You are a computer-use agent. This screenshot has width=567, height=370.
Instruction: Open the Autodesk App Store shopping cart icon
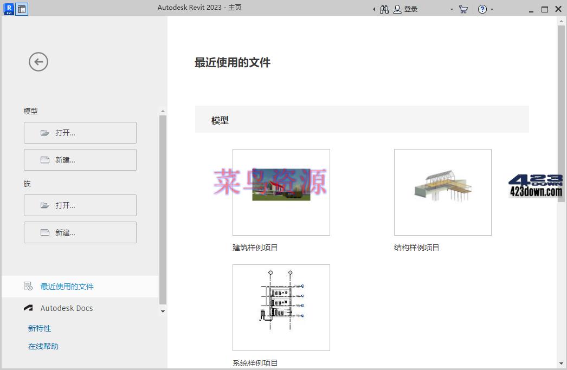(x=463, y=9)
